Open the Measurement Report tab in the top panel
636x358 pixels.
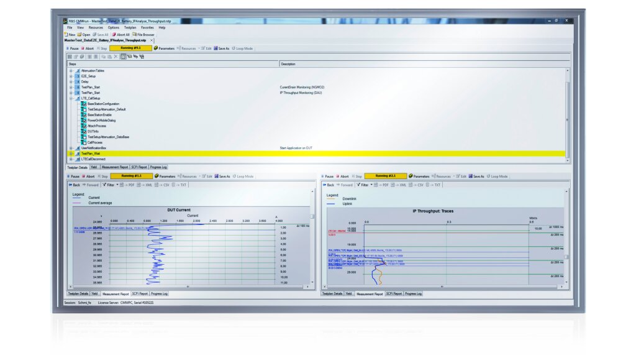click(x=114, y=167)
